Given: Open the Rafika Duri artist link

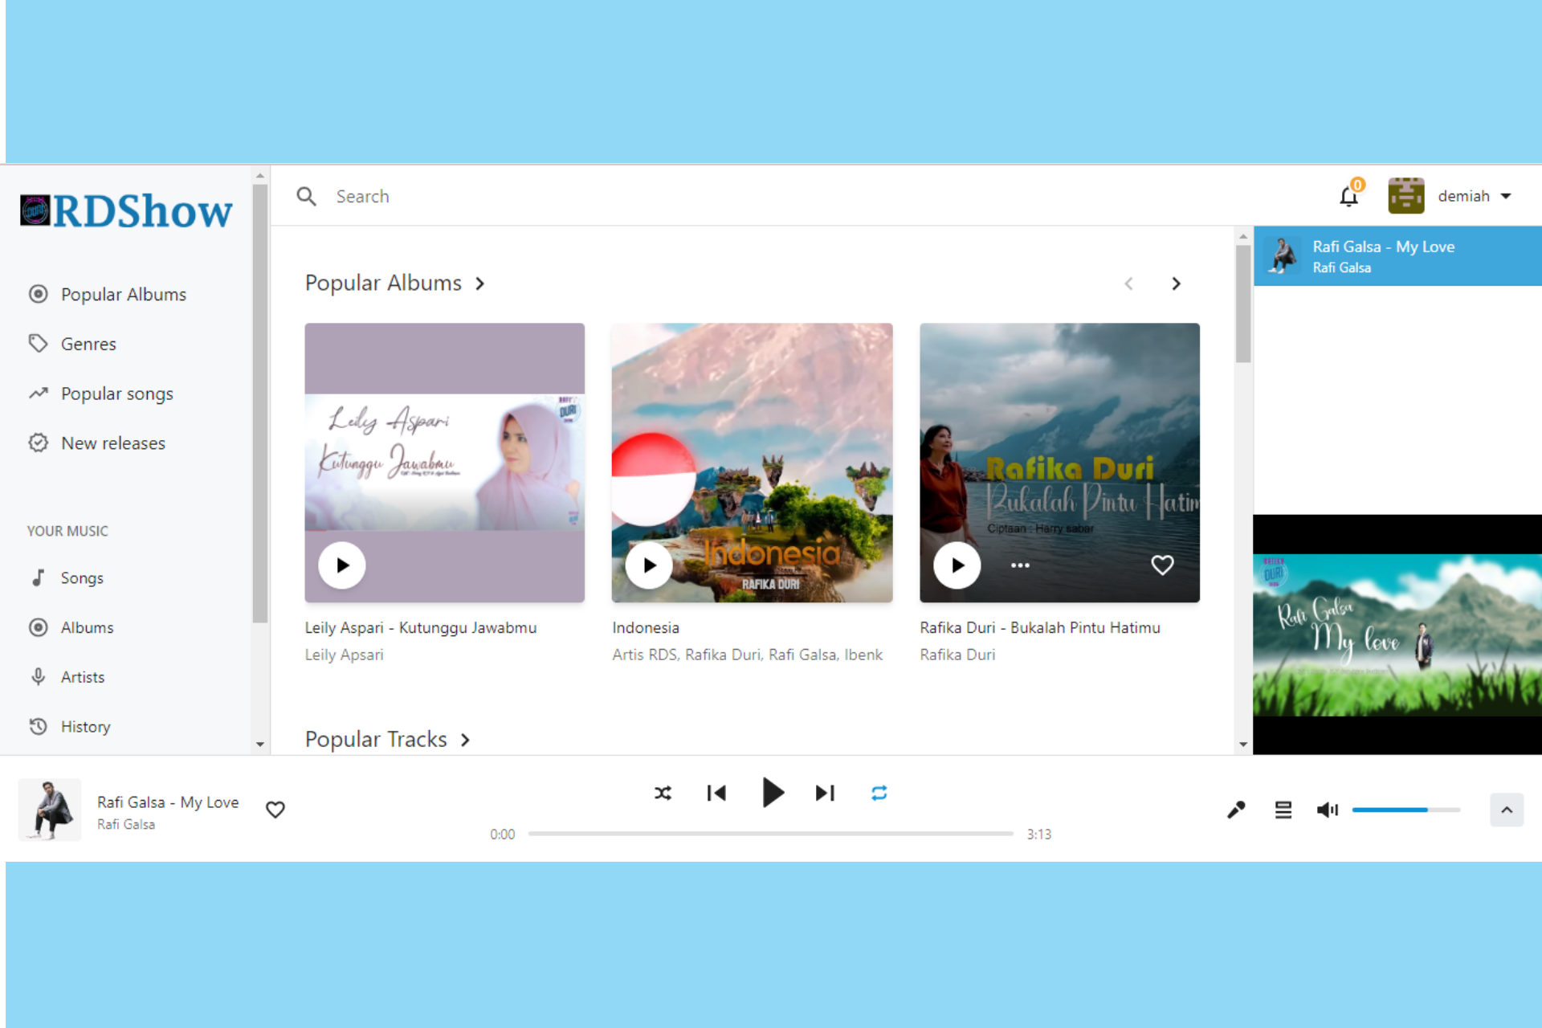Looking at the screenshot, I should pyautogui.click(x=957, y=655).
